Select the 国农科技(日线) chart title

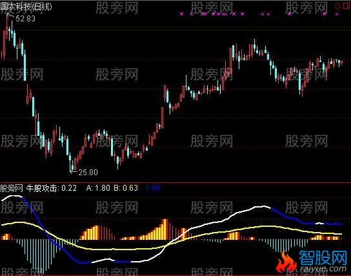click(26, 6)
